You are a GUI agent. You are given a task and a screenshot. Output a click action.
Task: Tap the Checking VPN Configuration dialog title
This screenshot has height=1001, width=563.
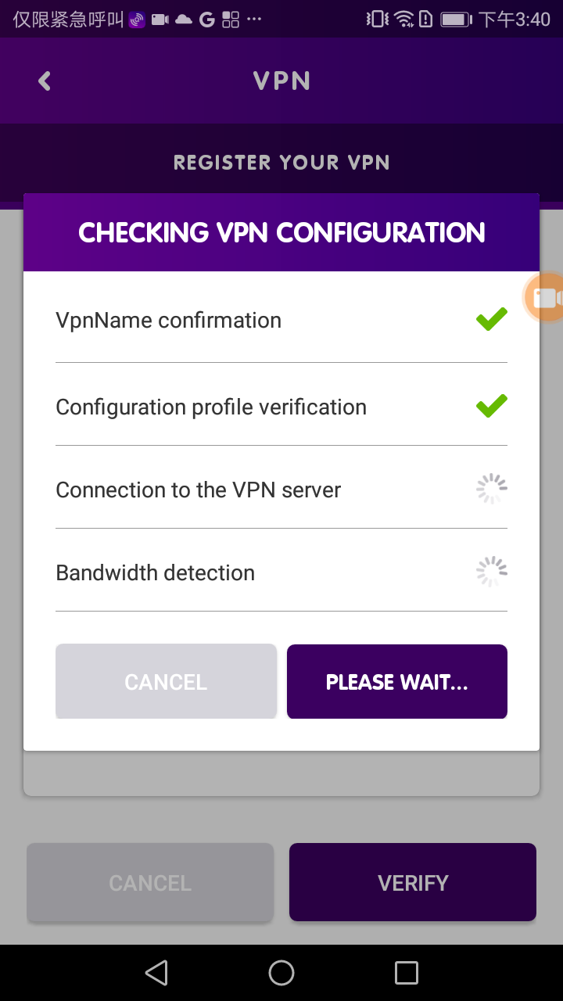281,232
